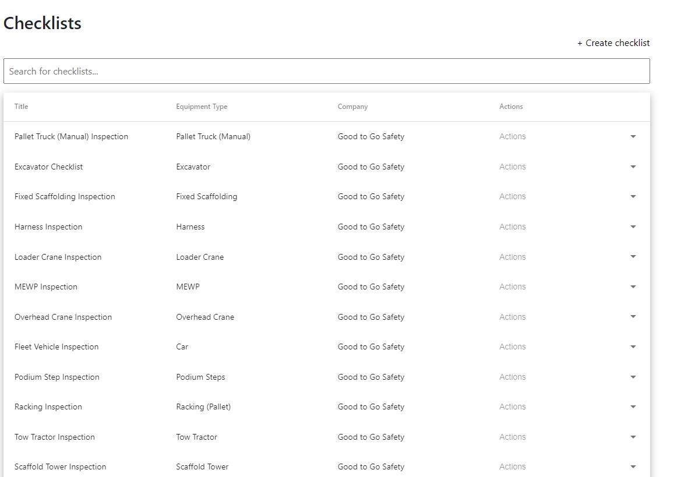Click equipment type Overhead Crane
This screenshot has width=681, height=477.
click(205, 317)
